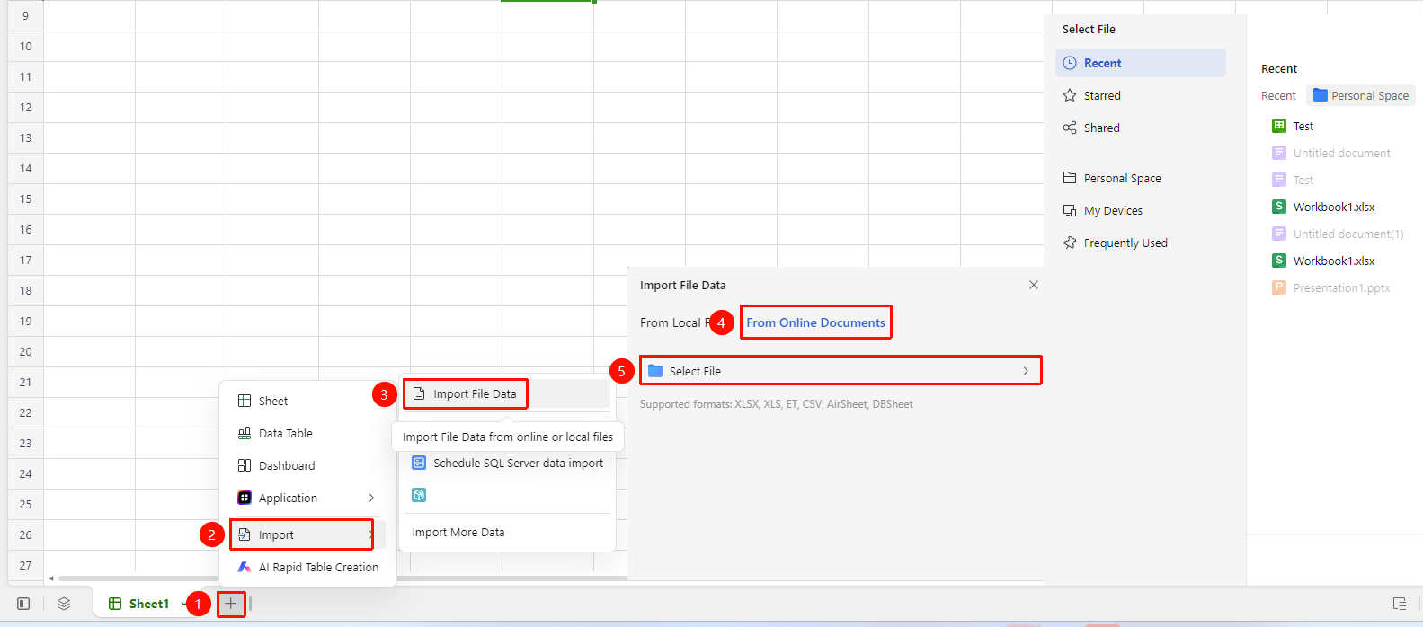Select the row 15 header
This screenshot has width=1423, height=627.
25,199
